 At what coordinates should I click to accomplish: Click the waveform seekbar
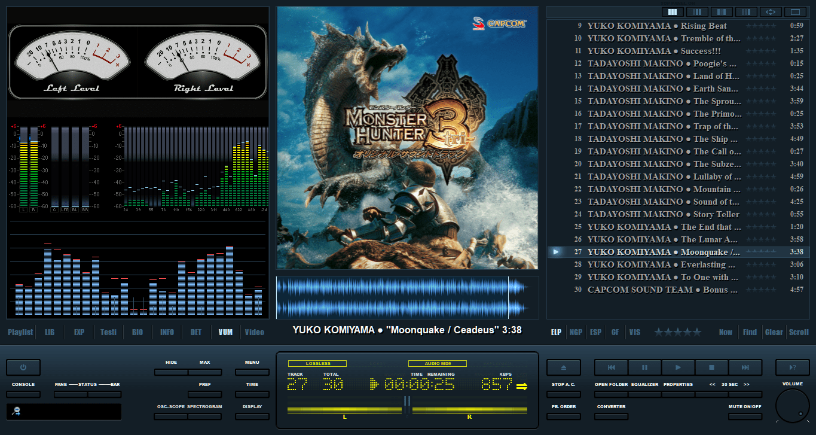click(407, 297)
